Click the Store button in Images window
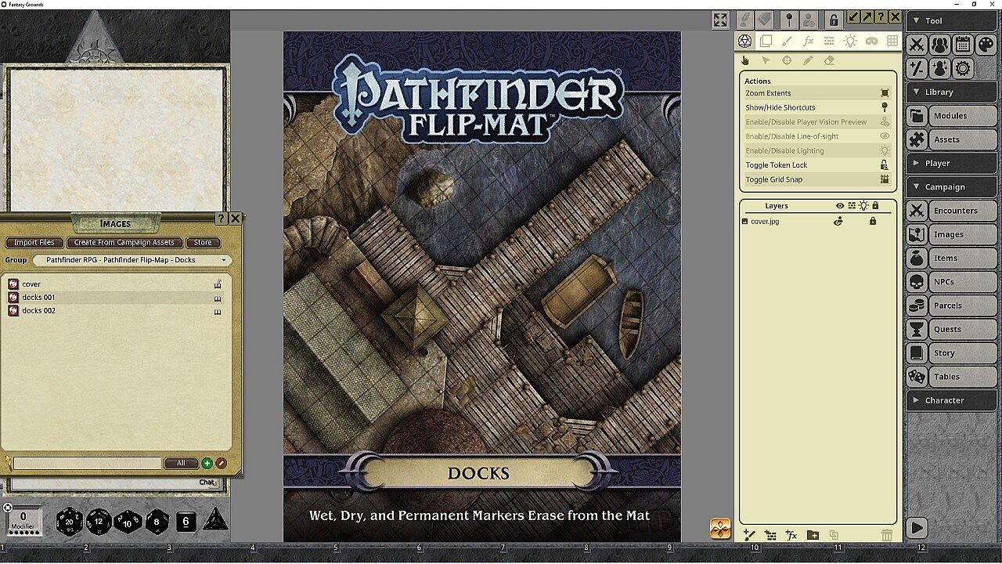Viewport: 1002px width, 564px height. pyautogui.click(x=203, y=243)
